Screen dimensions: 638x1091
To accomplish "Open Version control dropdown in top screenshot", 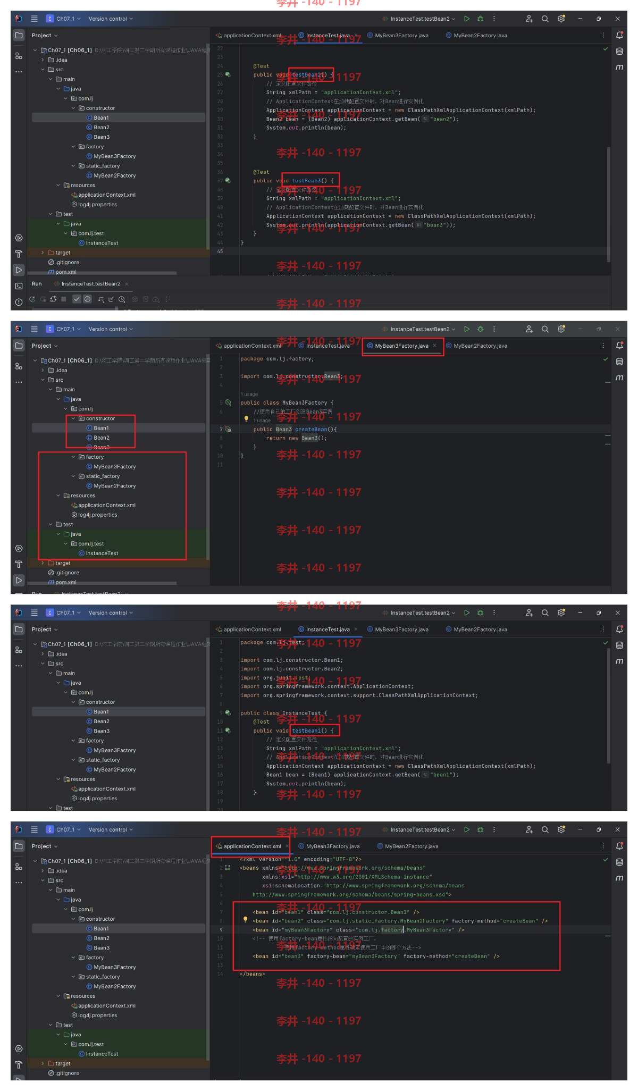I will click(x=111, y=19).
